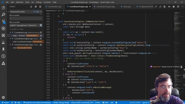
Task: Open the Source Control view
Action: pyautogui.click(x=3, y=22)
